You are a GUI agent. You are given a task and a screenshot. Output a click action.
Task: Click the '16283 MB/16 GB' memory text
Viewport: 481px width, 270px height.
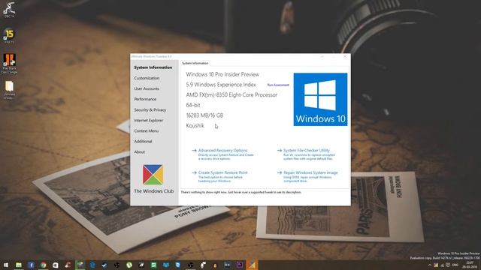point(204,115)
